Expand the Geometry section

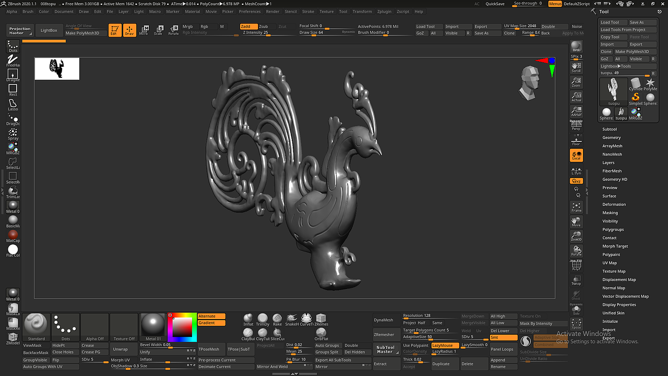coord(612,137)
